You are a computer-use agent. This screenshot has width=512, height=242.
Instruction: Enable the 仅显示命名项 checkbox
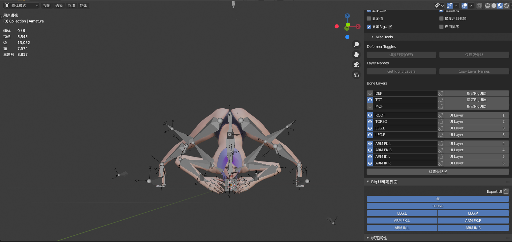click(441, 18)
